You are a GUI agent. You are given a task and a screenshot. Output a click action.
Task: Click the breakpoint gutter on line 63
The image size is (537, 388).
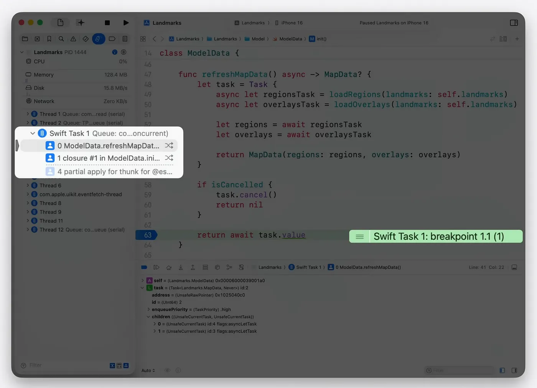pyautogui.click(x=147, y=235)
